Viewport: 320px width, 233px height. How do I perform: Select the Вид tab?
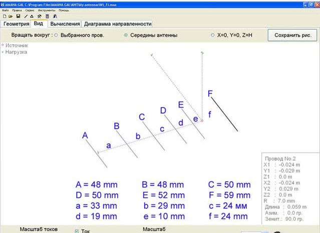(x=39, y=23)
